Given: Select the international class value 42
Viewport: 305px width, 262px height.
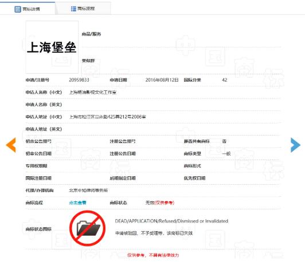Looking at the screenshot, I should click(225, 80).
